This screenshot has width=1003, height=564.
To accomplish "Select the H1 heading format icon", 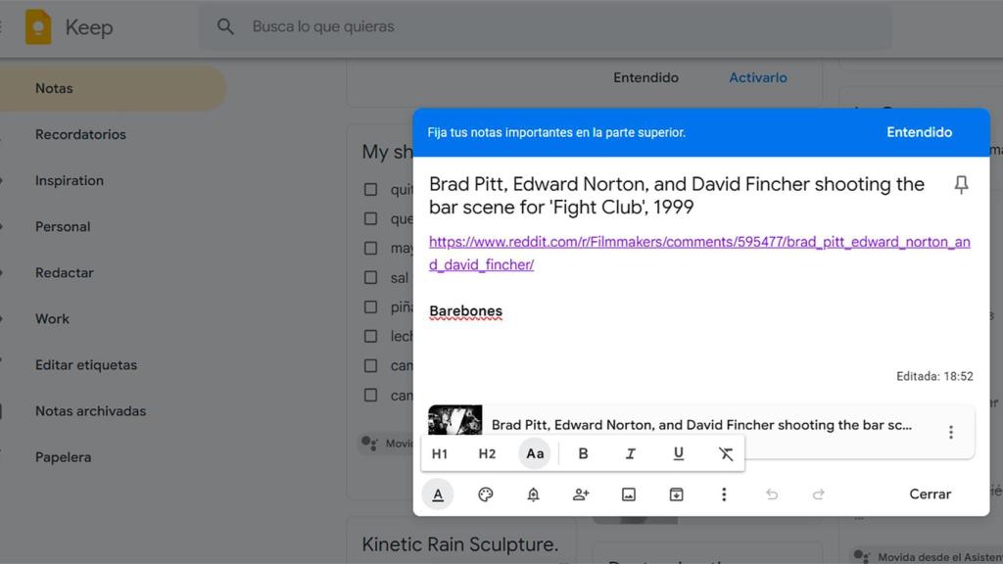I will click(x=440, y=453).
